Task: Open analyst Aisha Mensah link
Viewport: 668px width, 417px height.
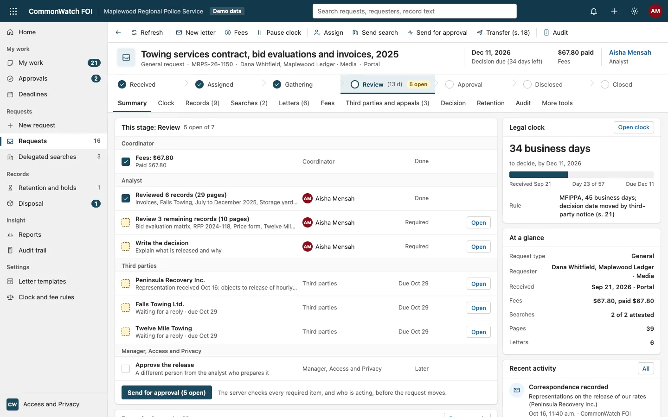Action: pyautogui.click(x=630, y=52)
